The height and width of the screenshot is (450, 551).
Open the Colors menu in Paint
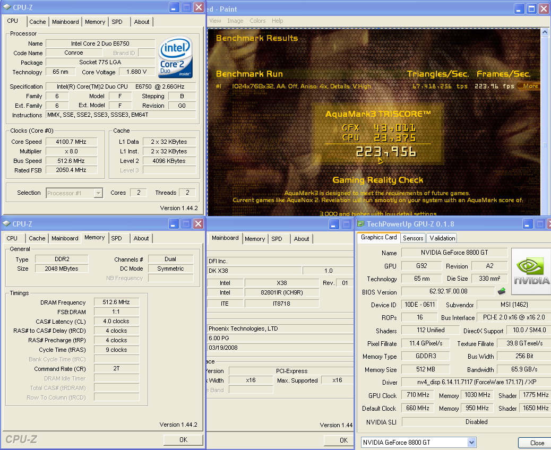click(257, 21)
